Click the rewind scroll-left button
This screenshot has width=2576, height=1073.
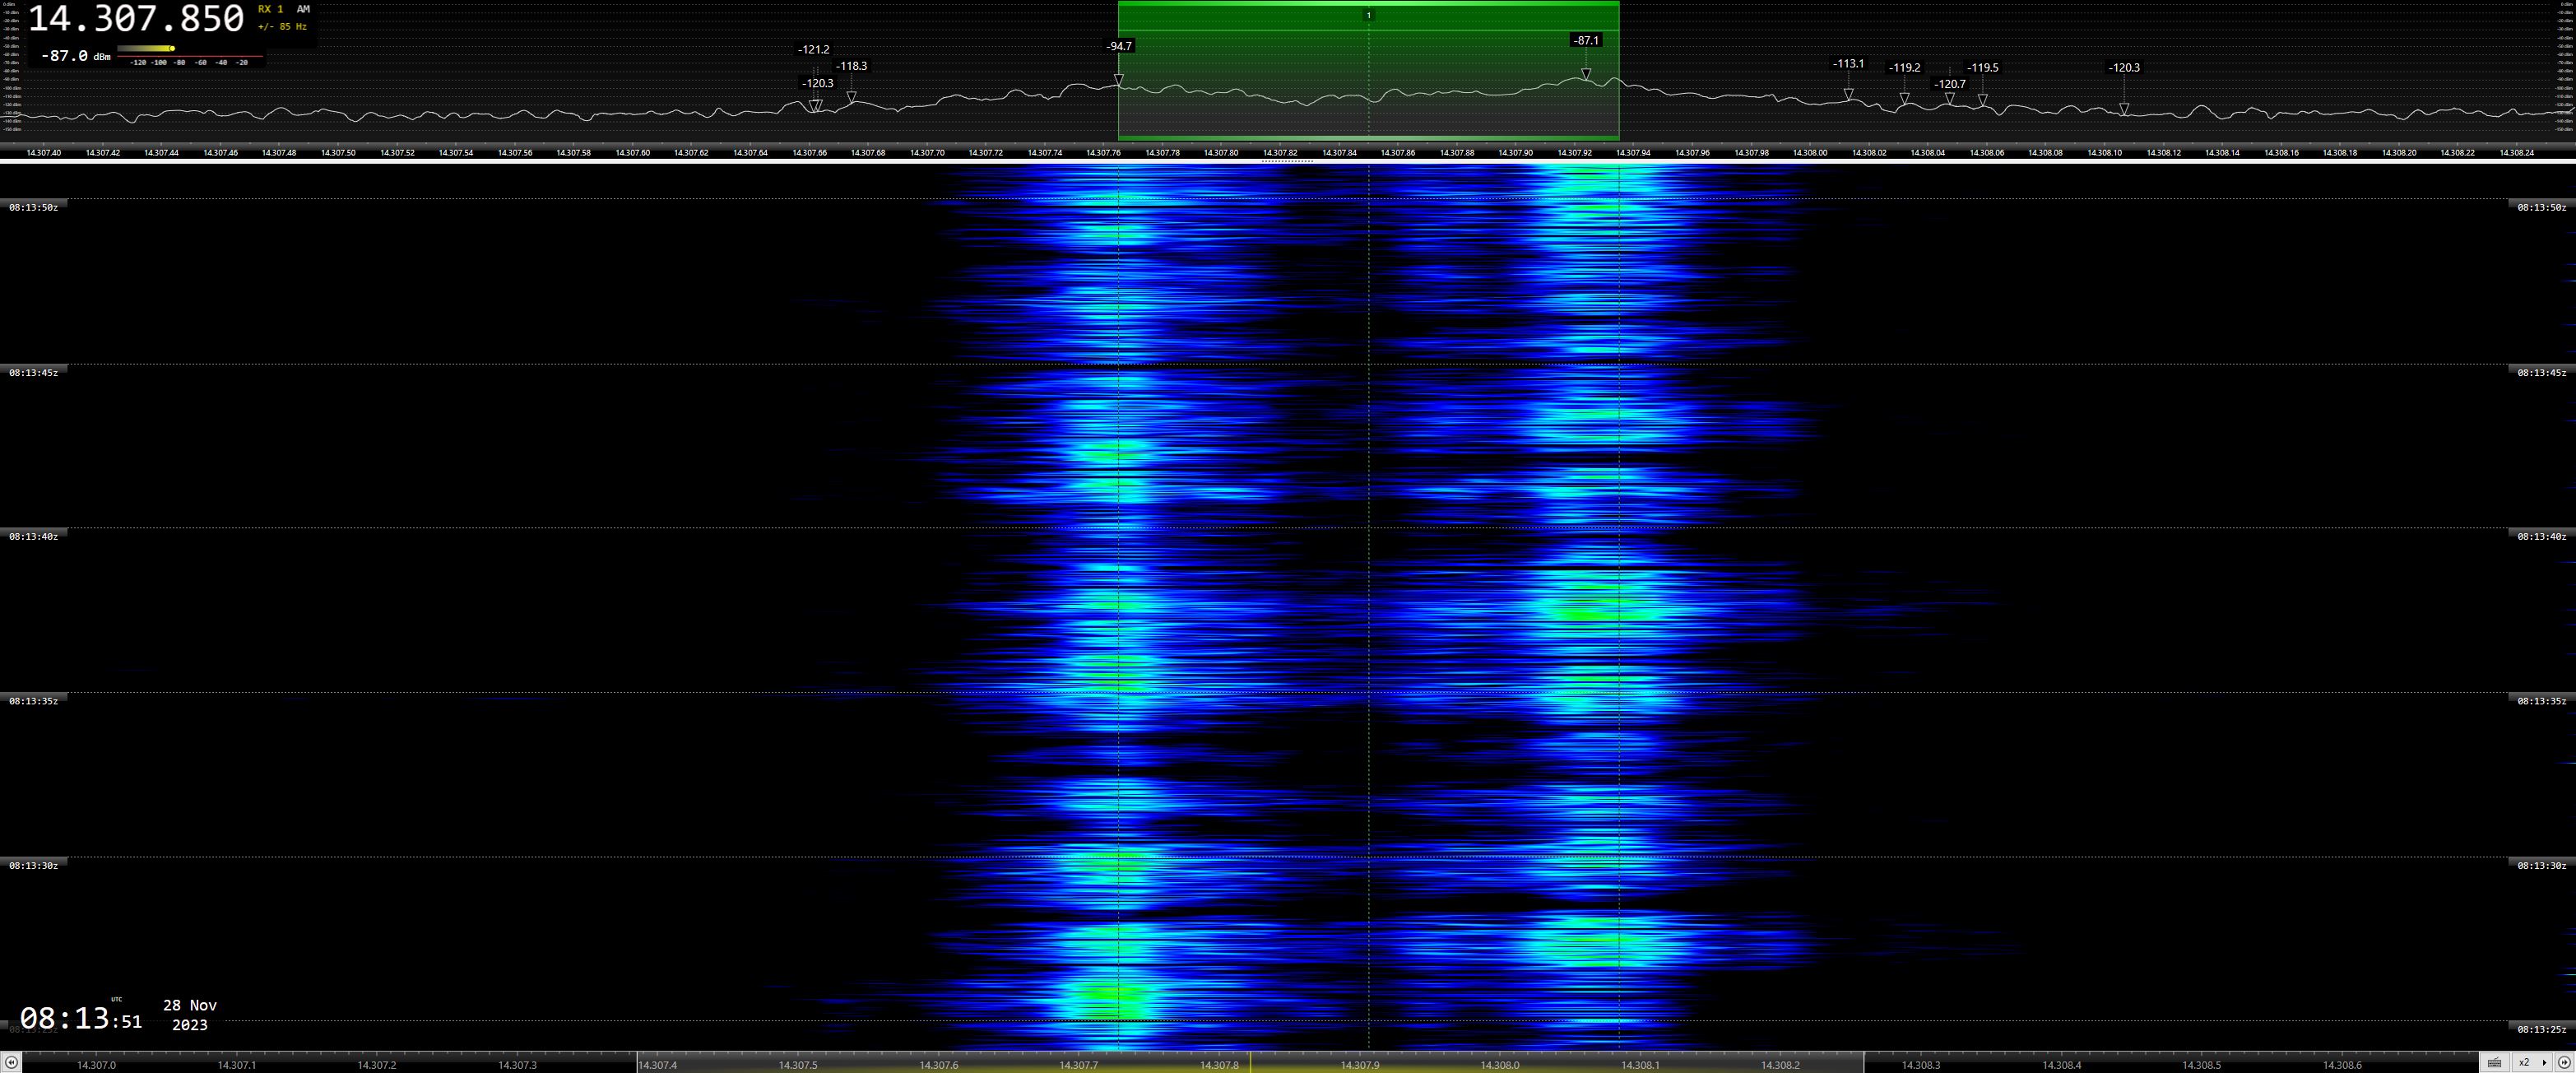[x=11, y=1063]
